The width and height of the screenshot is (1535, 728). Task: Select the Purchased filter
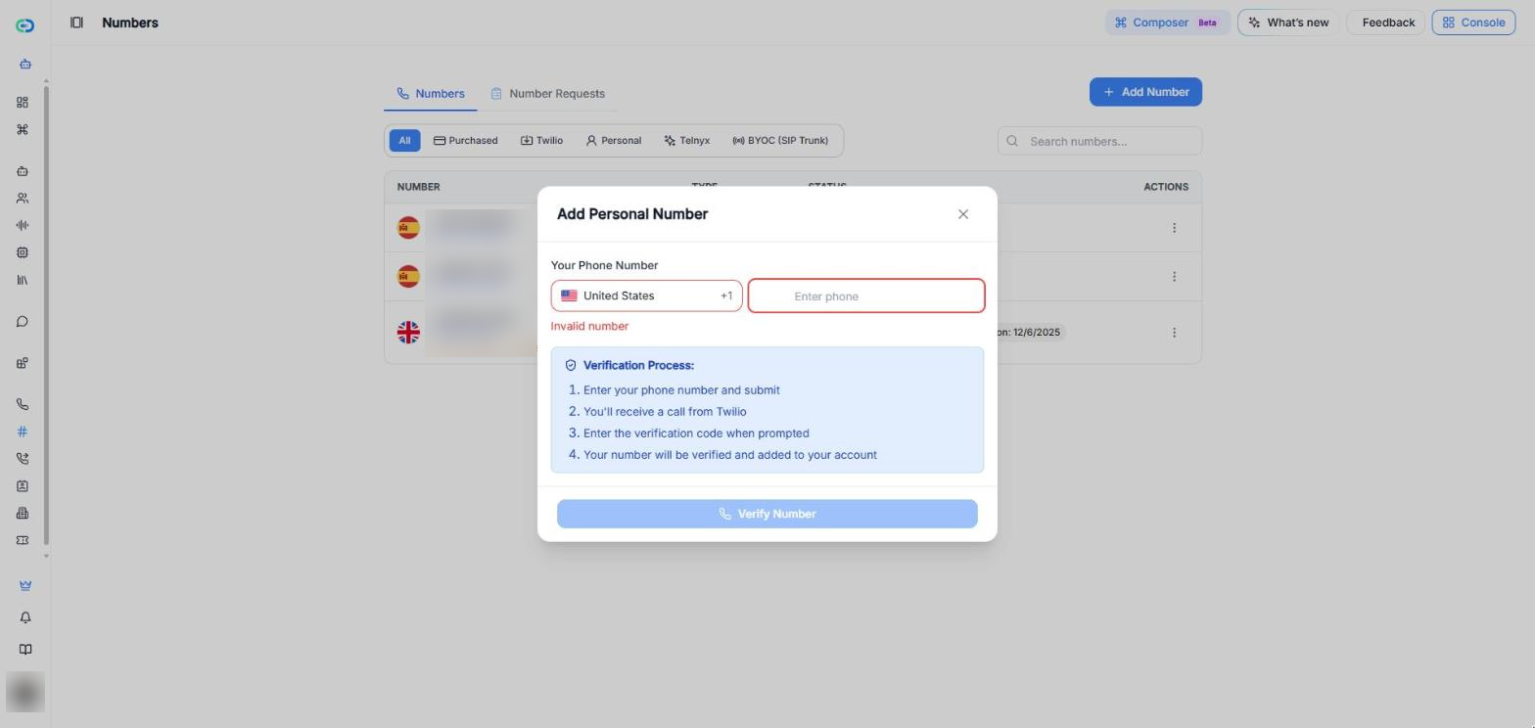pyautogui.click(x=466, y=141)
